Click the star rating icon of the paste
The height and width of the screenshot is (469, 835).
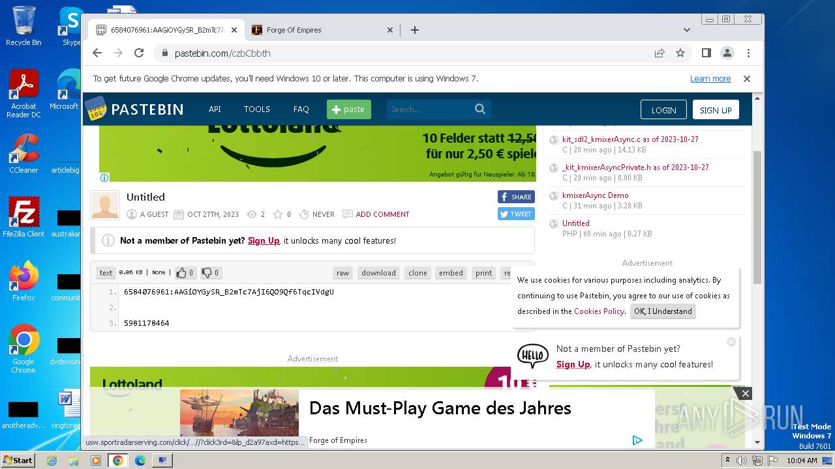pyautogui.click(x=278, y=214)
